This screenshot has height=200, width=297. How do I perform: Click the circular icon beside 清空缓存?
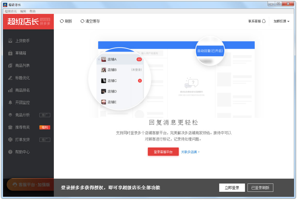tap(82, 21)
